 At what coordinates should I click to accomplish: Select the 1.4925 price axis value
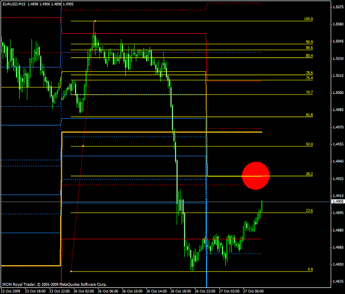click(338, 179)
